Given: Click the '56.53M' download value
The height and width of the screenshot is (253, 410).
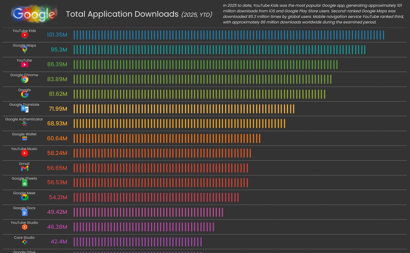Looking at the screenshot, I should [x=57, y=183].
